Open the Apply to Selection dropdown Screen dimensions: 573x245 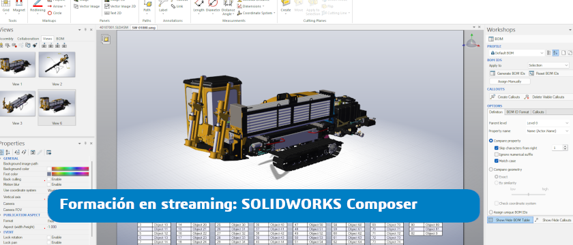tap(548, 65)
